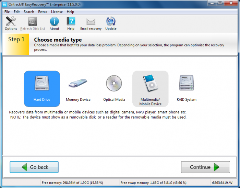The image size is (240, 188).
Task: Open the License menu
Action: pyautogui.click(x=57, y=12)
